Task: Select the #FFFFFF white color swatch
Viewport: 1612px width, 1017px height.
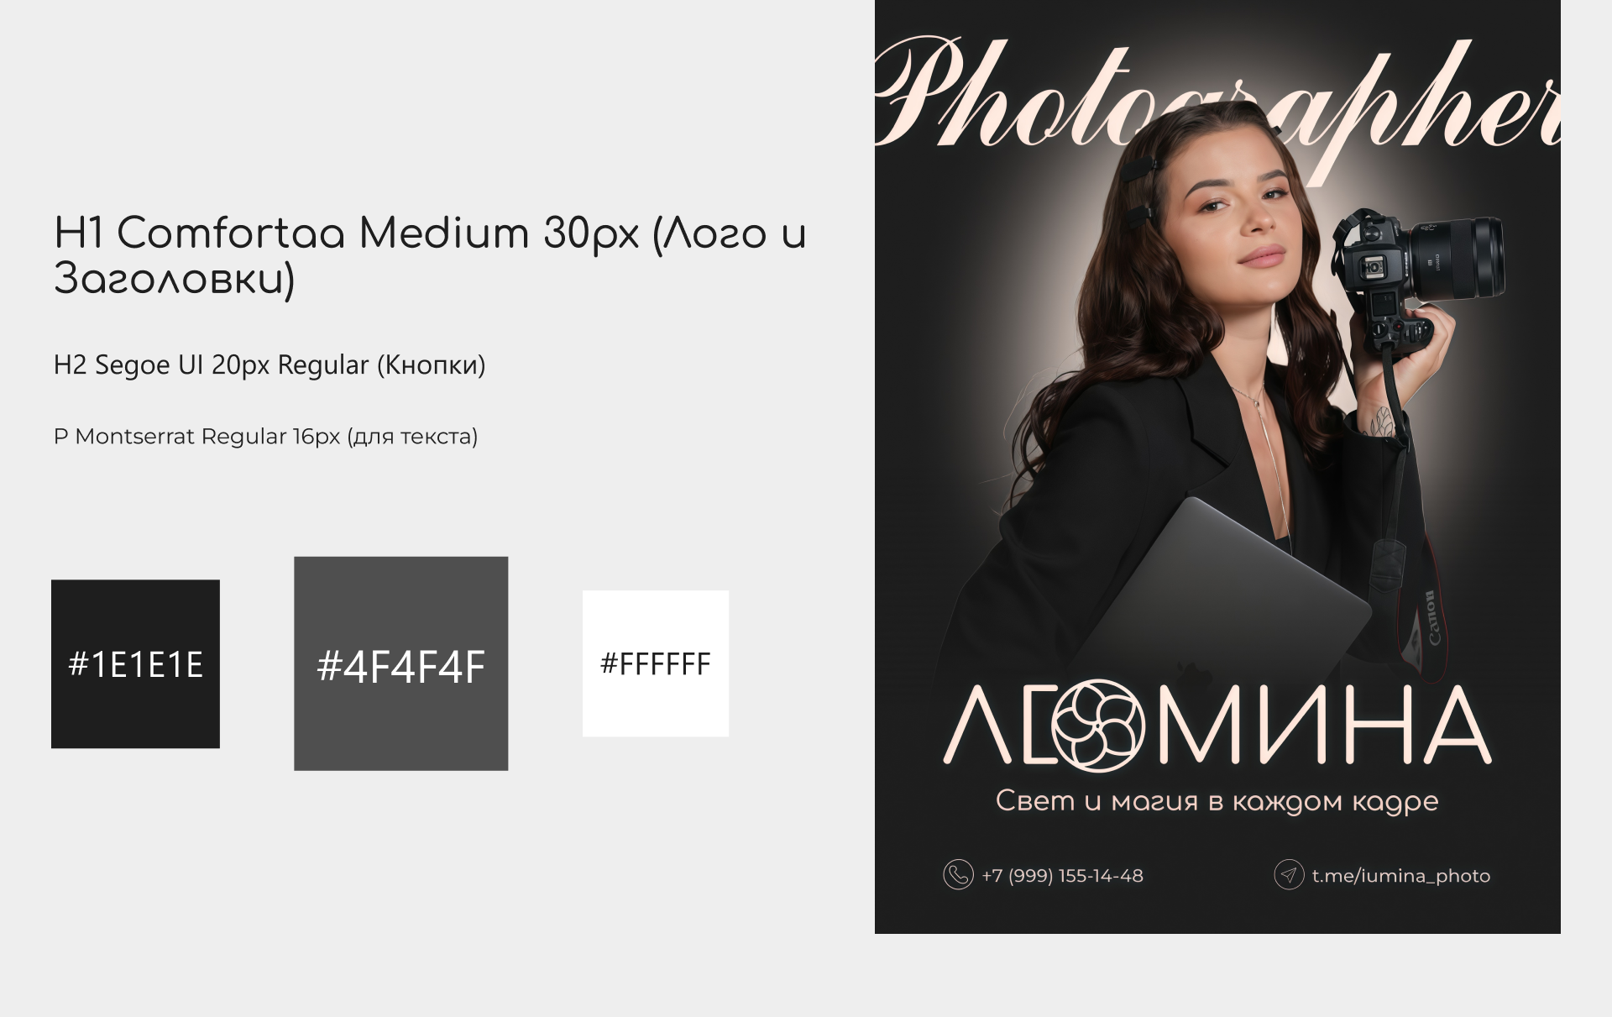Action: pos(656,663)
